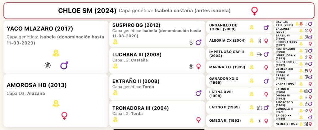The image size is (318, 130).
Task: Click the heart brand icon beside GONDOLA II
Action: coord(306,110)
